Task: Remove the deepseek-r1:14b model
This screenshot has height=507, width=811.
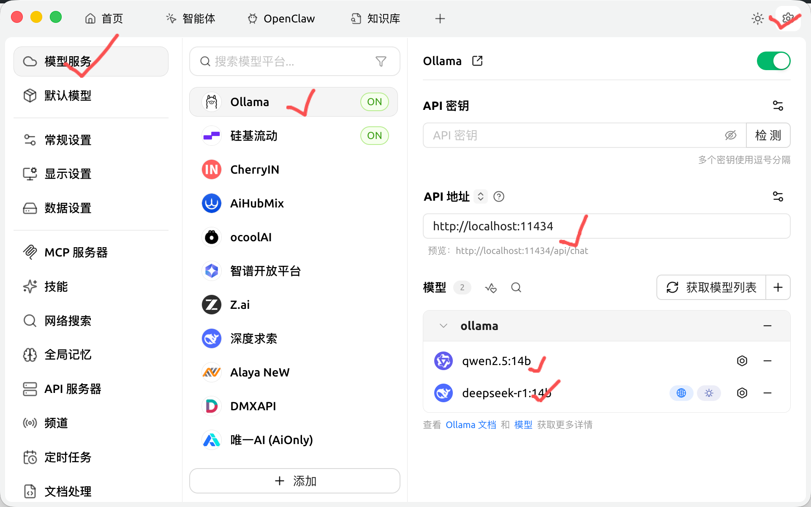Action: click(x=767, y=393)
